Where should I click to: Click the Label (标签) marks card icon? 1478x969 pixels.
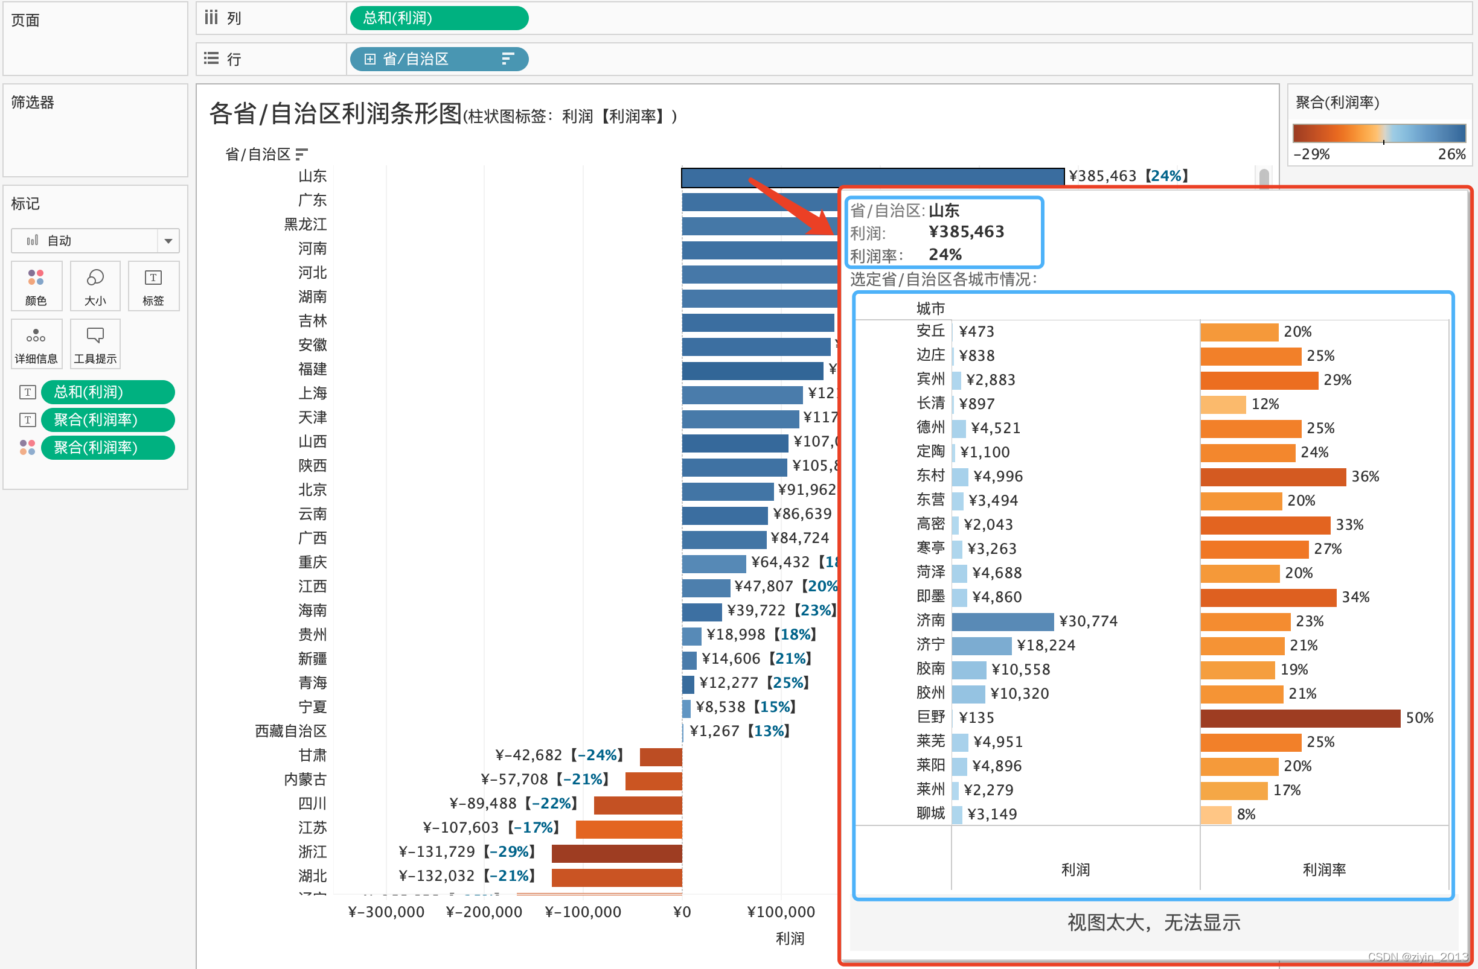(x=153, y=286)
